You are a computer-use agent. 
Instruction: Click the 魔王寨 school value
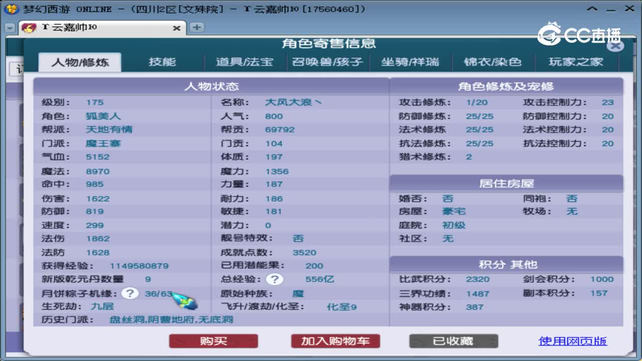pyautogui.click(x=103, y=143)
